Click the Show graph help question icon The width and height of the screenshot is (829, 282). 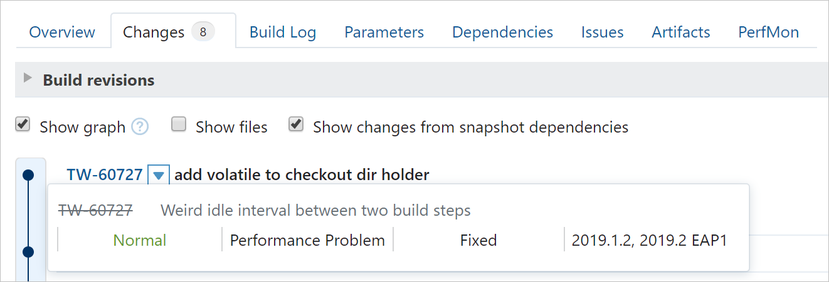click(x=140, y=127)
